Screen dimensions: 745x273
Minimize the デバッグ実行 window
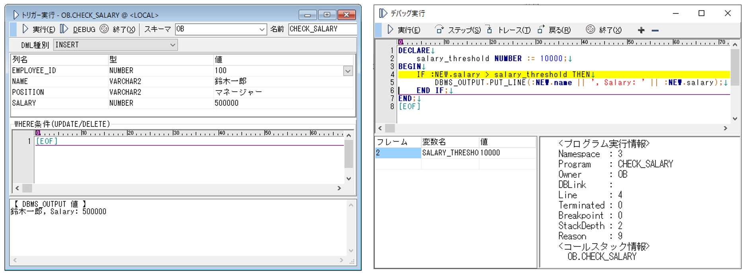coord(676,13)
